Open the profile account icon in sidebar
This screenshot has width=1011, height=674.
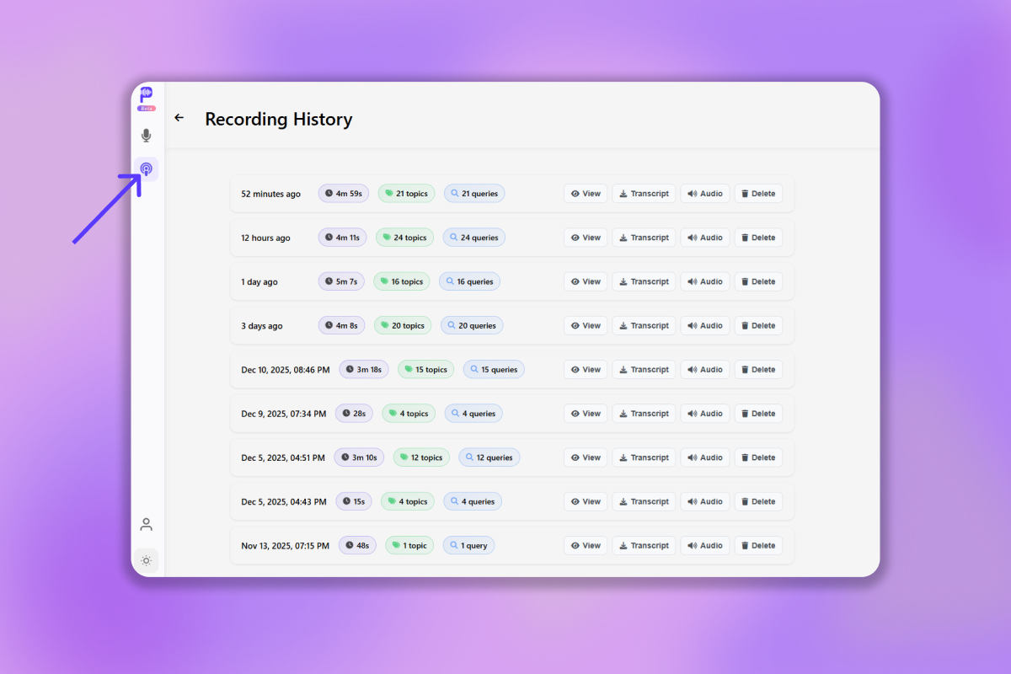pos(146,524)
